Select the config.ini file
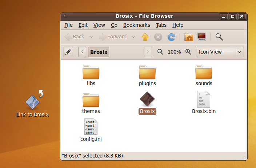The image size is (256, 168). [91, 130]
